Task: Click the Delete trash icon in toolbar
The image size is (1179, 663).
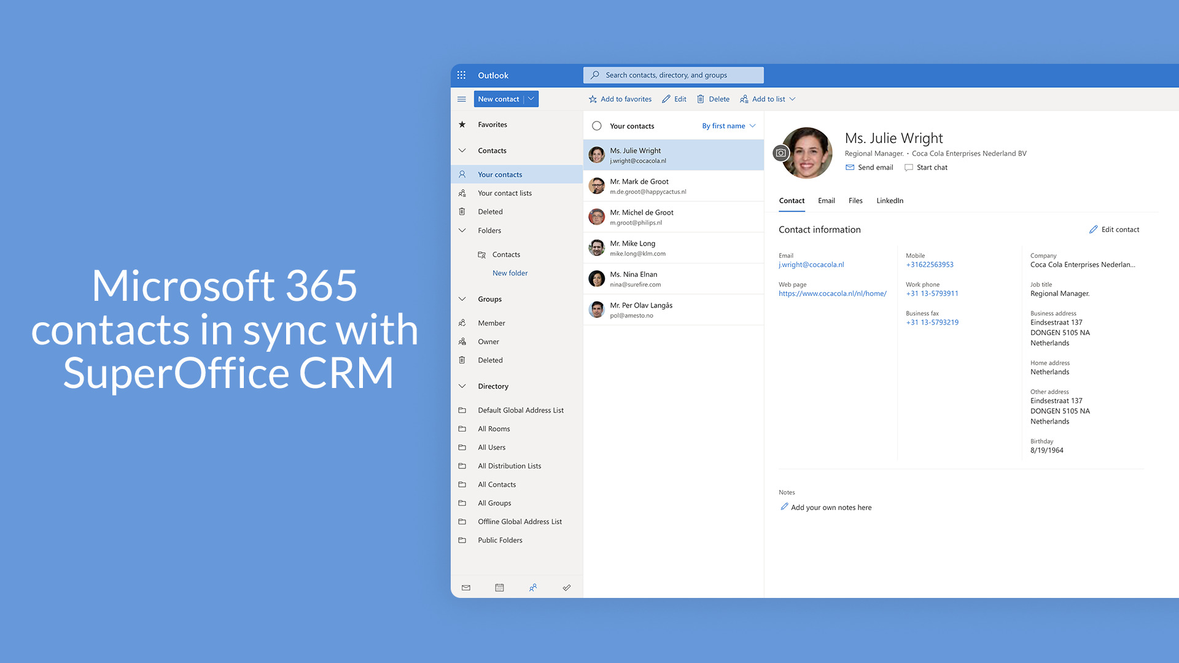Action: coord(700,99)
